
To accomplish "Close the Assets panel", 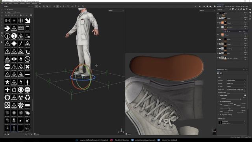I will (32, 6).
